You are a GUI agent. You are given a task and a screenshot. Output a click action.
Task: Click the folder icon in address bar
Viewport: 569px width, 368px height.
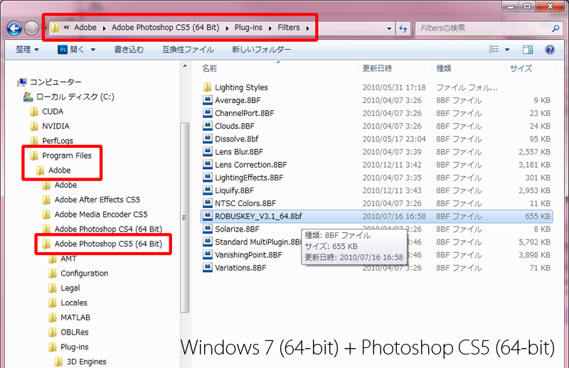coord(55,28)
